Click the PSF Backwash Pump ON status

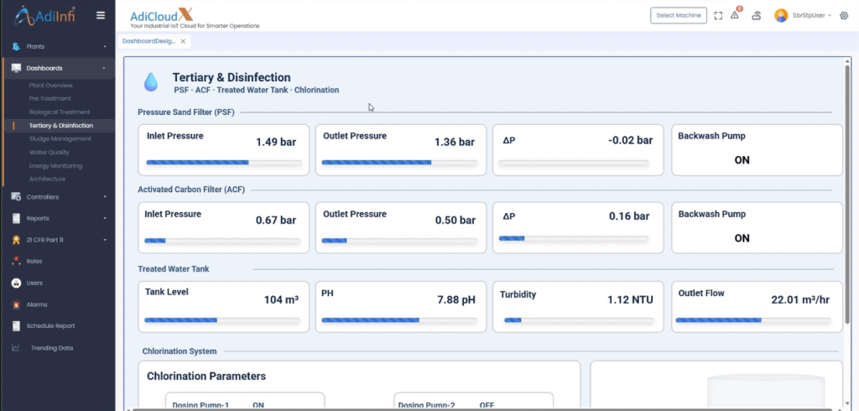[x=742, y=160]
